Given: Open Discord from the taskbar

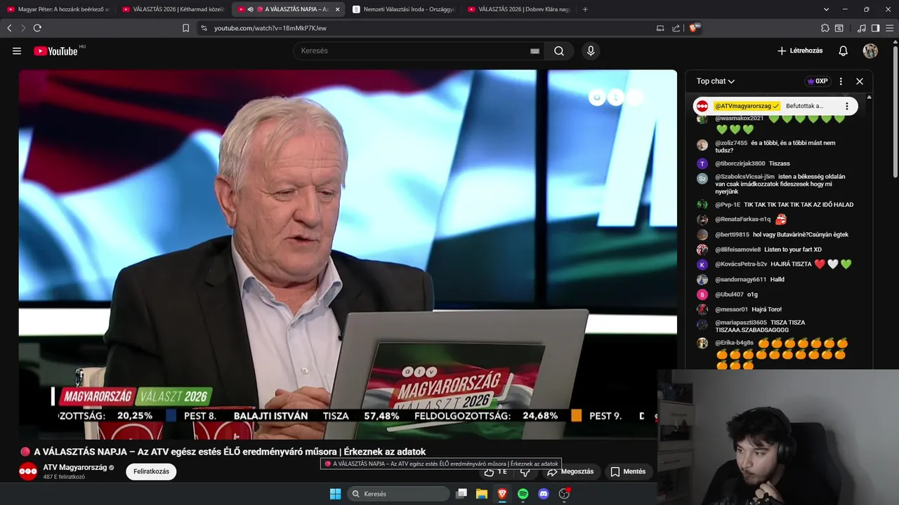Looking at the screenshot, I should pyautogui.click(x=544, y=494).
